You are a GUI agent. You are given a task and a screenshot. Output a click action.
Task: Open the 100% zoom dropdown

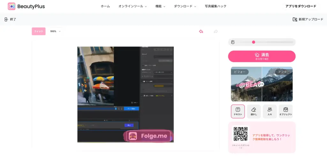(x=55, y=31)
